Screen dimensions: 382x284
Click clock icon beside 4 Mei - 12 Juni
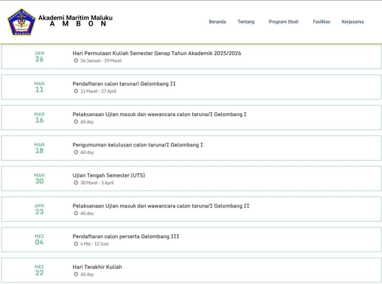tap(76, 244)
